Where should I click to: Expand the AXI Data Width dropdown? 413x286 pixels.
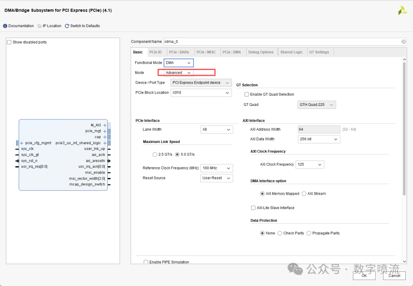point(319,139)
